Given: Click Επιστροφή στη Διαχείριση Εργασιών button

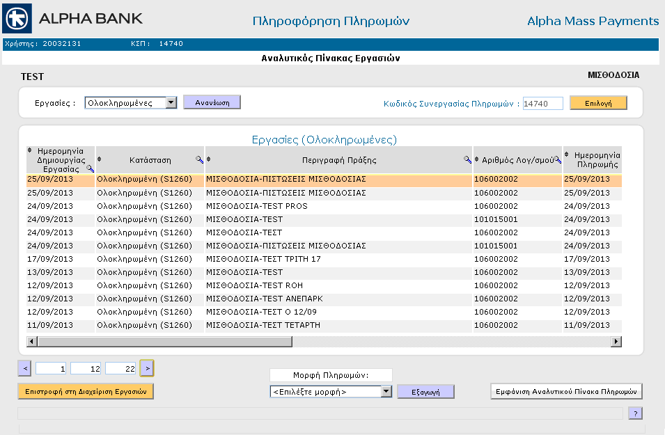Looking at the screenshot, I should click(x=86, y=391).
